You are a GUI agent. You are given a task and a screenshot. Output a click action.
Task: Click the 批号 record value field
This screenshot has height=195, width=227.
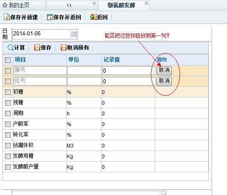[129, 81]
